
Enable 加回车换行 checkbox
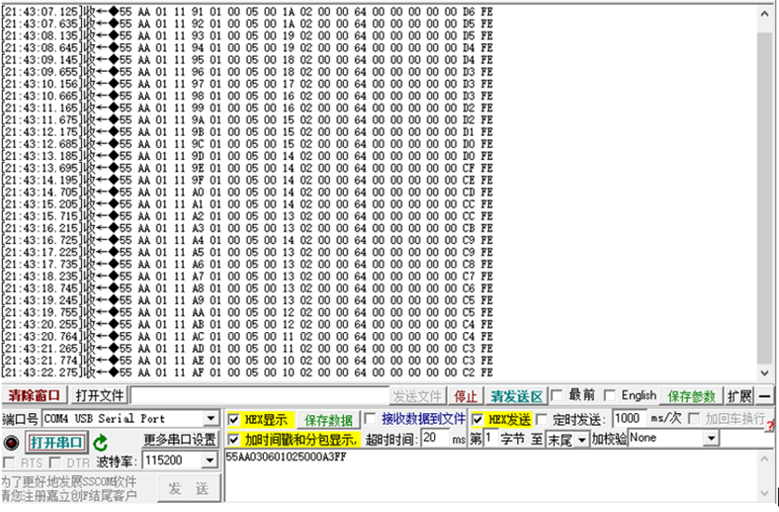click(694, 418)
